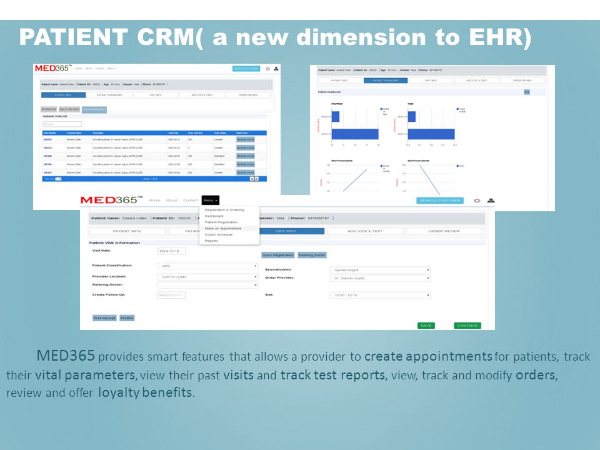Click the settings gear icon in the visit info screen
Image resolution: width=600 pixels, height=450 pixels.
(477, 201)
